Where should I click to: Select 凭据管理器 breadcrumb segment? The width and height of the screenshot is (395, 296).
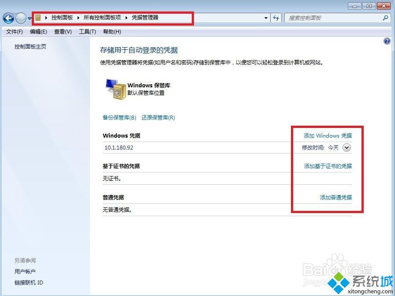click(145, 18)
